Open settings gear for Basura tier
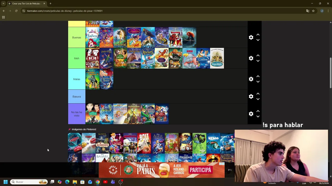Viewport: 332px width, 186px height. 251,96
